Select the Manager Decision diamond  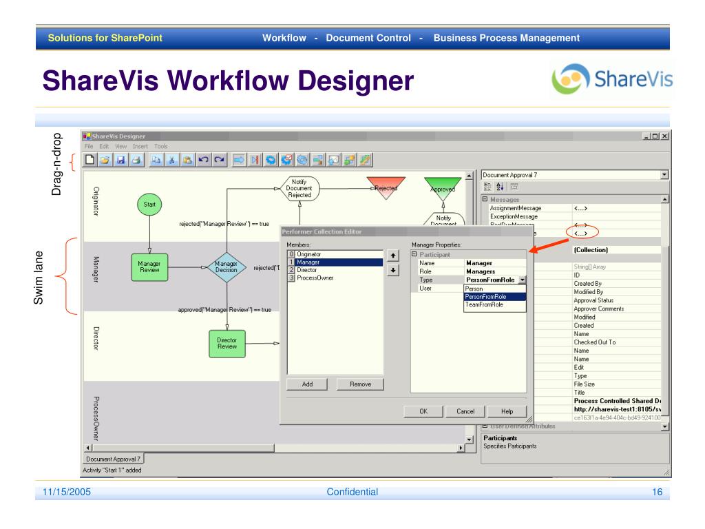227,267
